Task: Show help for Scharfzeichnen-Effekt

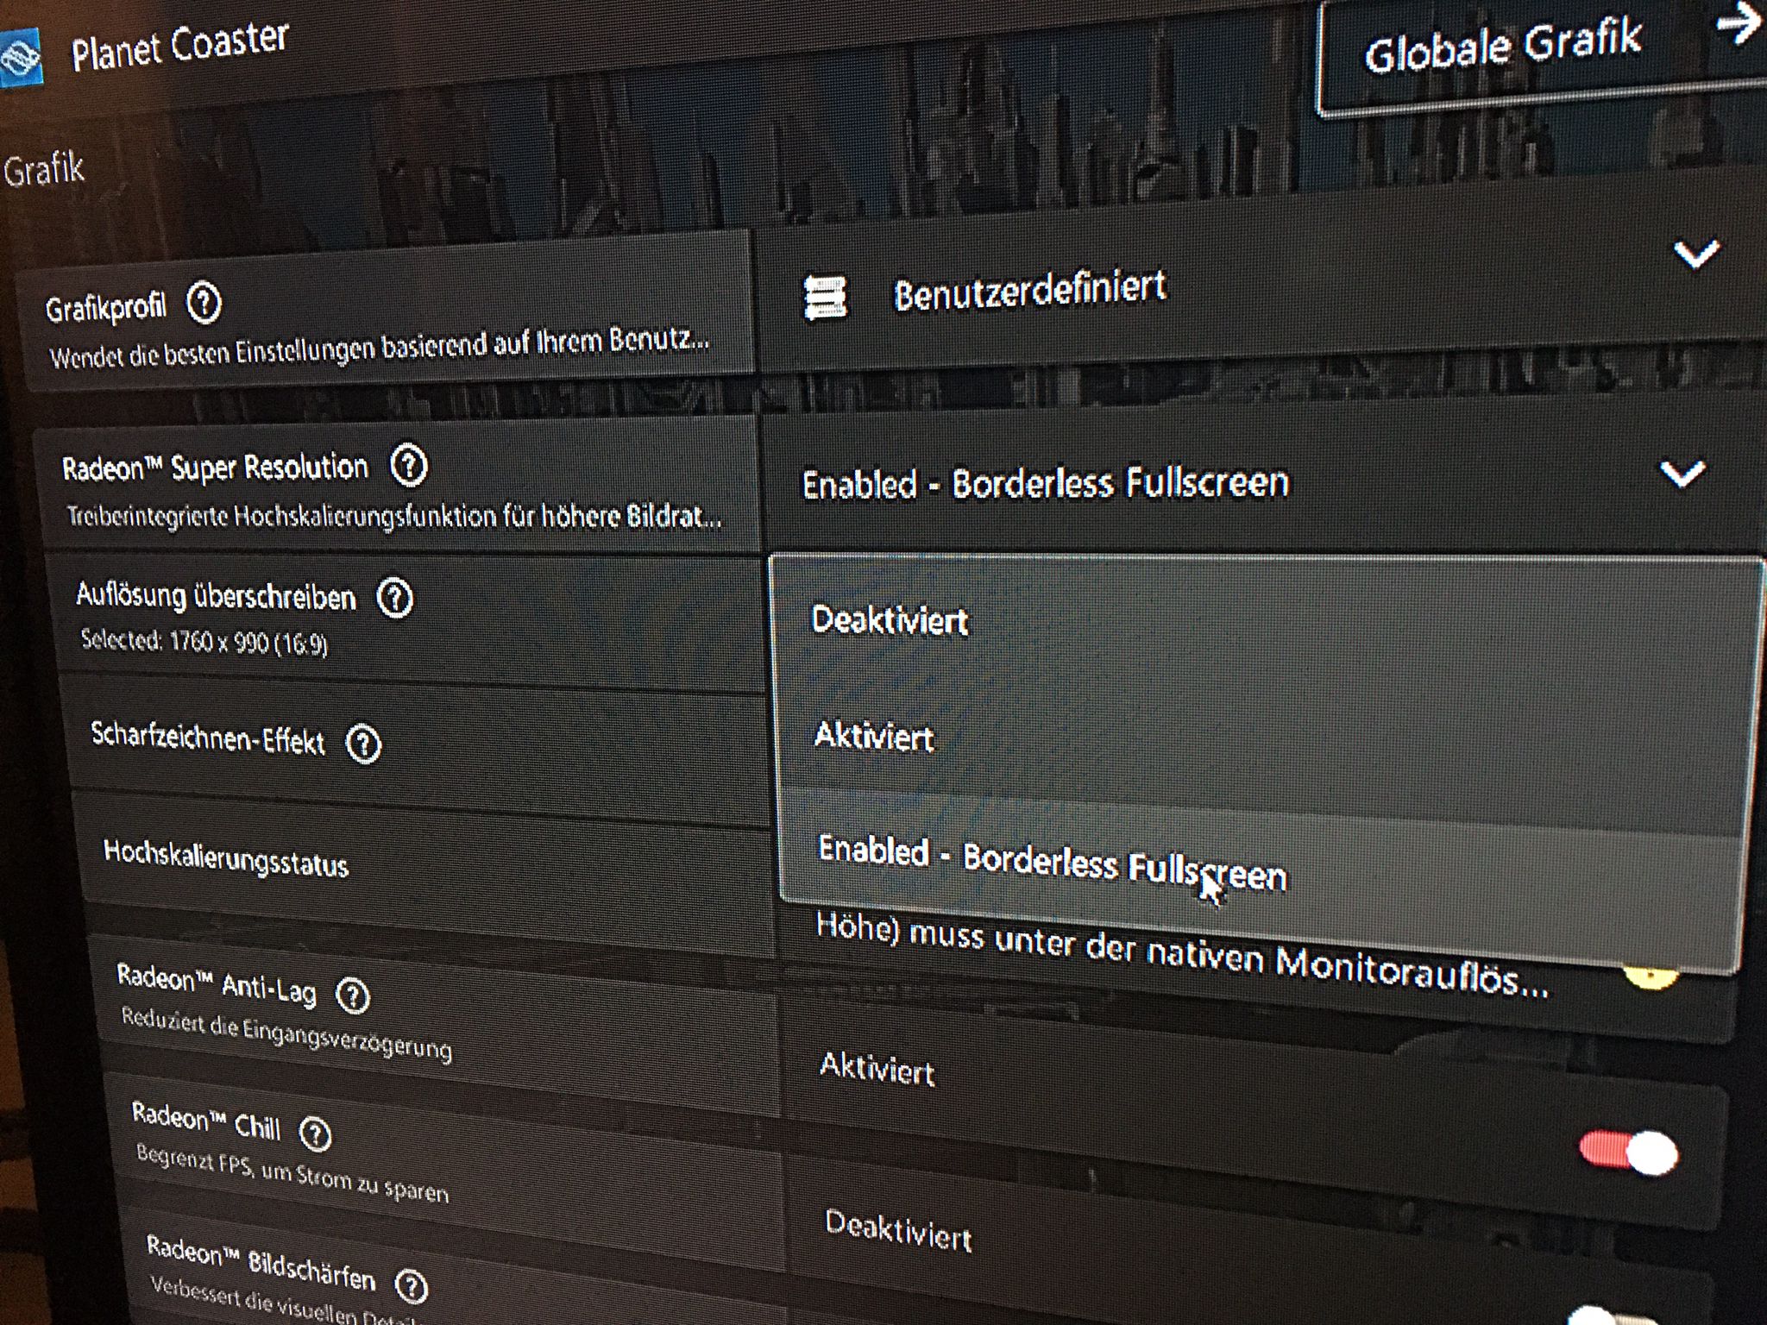Action: pyautogui.click(x=363, y=744)
